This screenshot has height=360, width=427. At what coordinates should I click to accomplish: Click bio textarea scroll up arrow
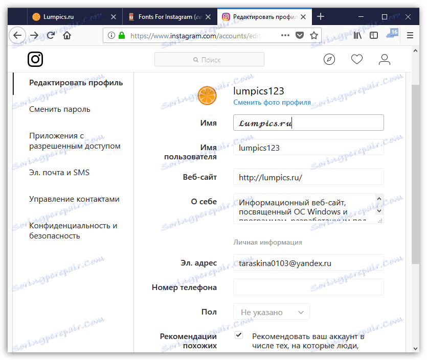coord(379,199)
